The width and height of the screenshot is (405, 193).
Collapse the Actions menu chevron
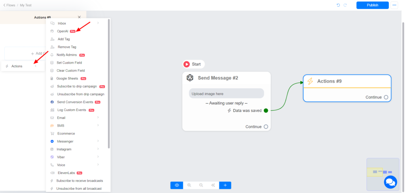pyautogui.click(x=36, y=66)
